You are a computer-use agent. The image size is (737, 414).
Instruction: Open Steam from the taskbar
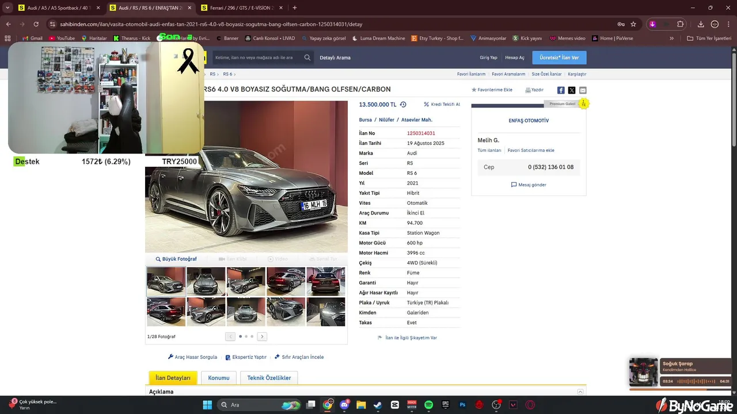pyautogui.click(x=378, y=405)
